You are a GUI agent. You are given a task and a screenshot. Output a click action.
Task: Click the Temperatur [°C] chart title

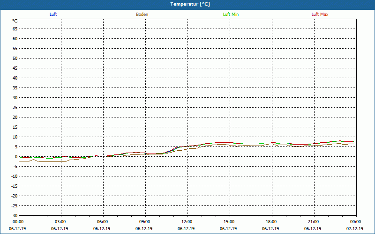click(190, 4)
